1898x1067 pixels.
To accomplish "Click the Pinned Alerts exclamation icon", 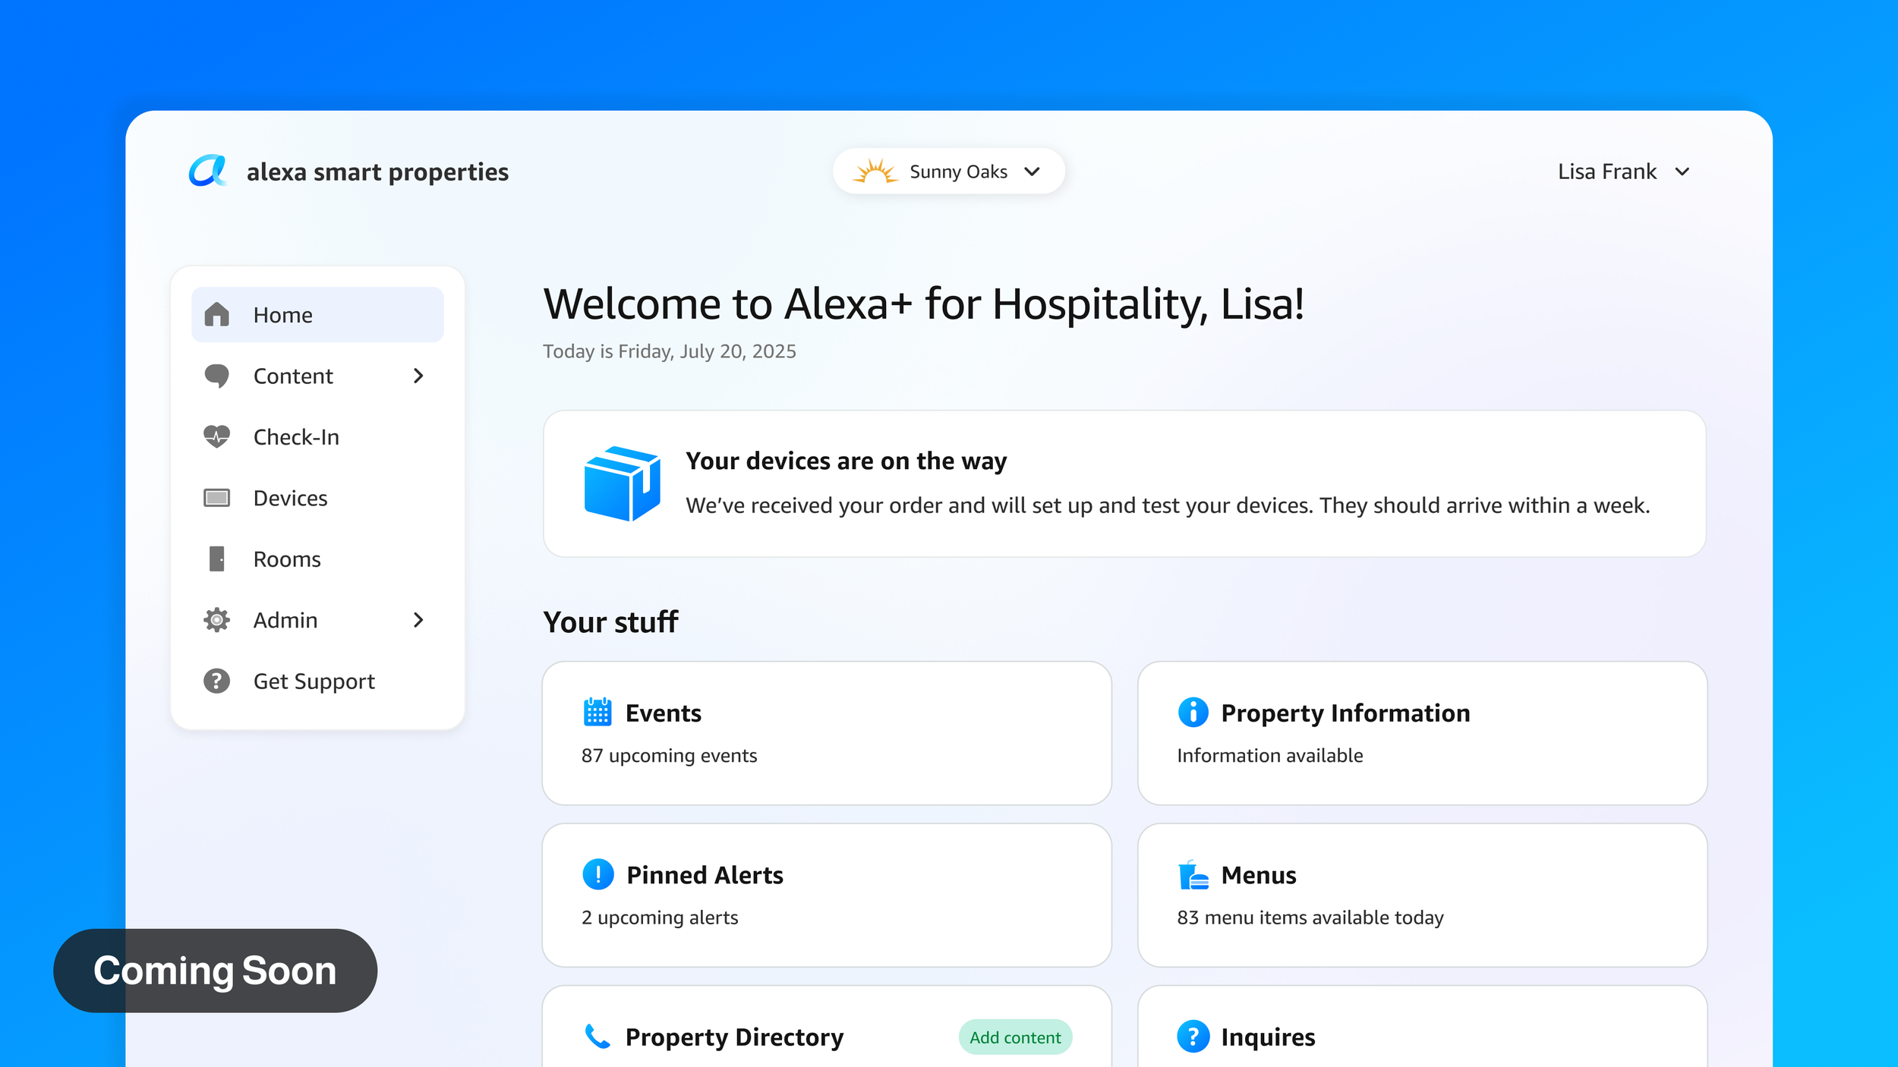I will point(597,874).
